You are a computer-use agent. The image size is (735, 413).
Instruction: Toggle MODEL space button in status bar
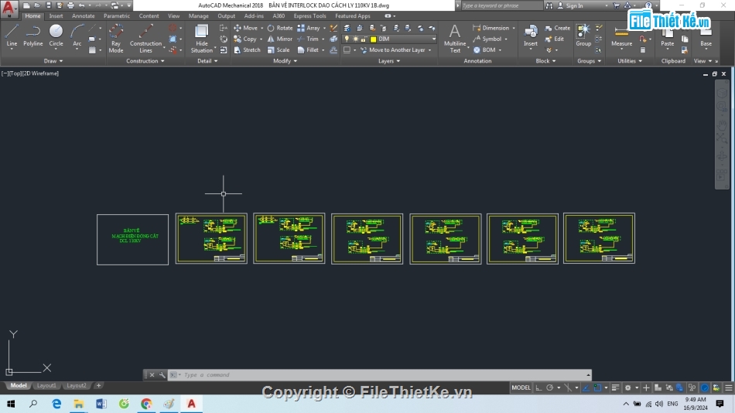[521, 387]
